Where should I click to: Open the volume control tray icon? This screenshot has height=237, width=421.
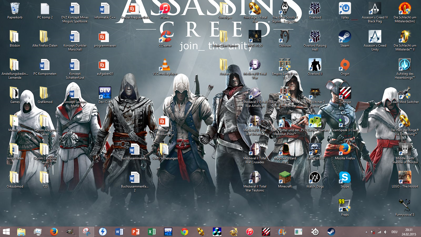point(385,232)
